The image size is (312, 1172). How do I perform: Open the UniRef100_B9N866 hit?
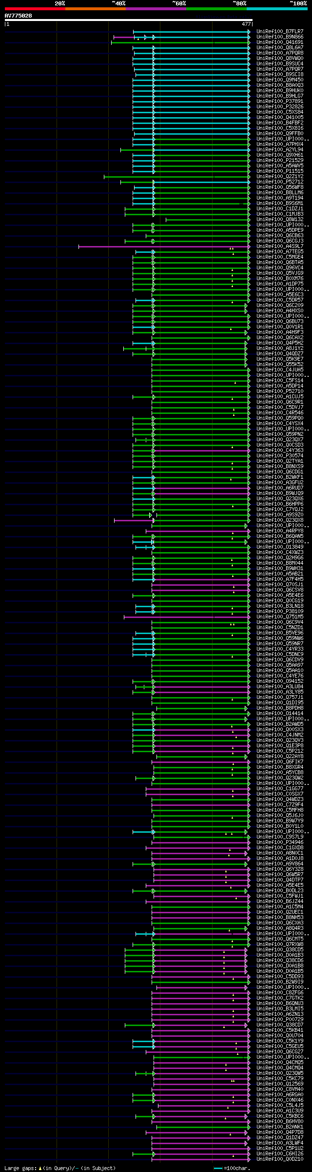[x=280, y=37]
